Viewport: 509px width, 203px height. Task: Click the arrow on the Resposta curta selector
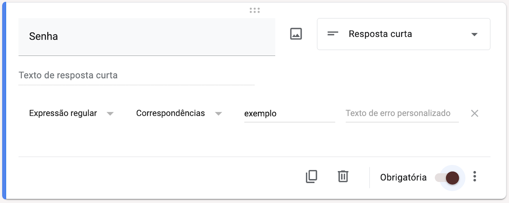pos(474,34)
